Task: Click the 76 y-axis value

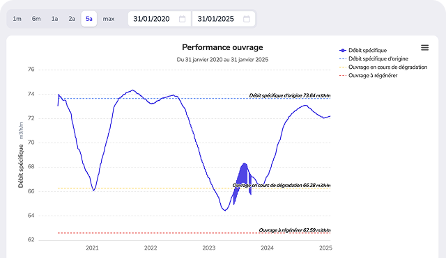Action: click(31, 70)
